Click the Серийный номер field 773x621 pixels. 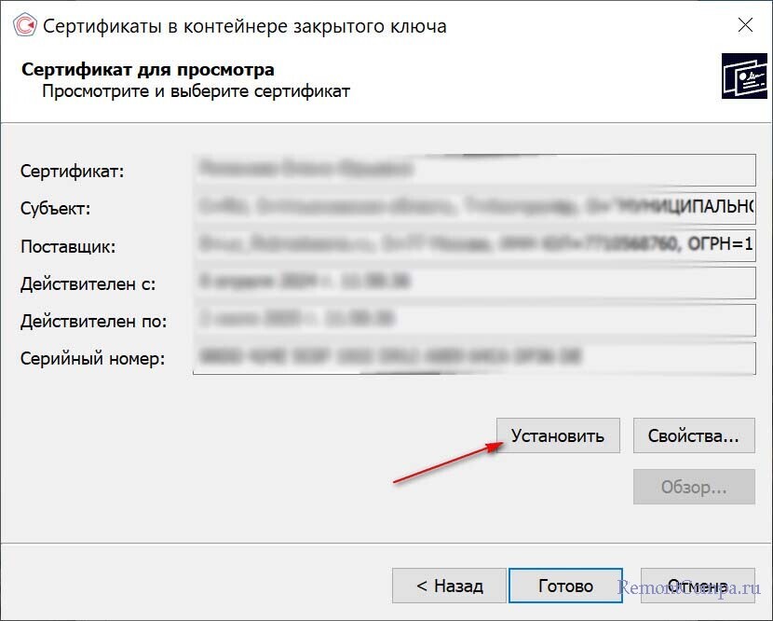(x=475, y=358)
